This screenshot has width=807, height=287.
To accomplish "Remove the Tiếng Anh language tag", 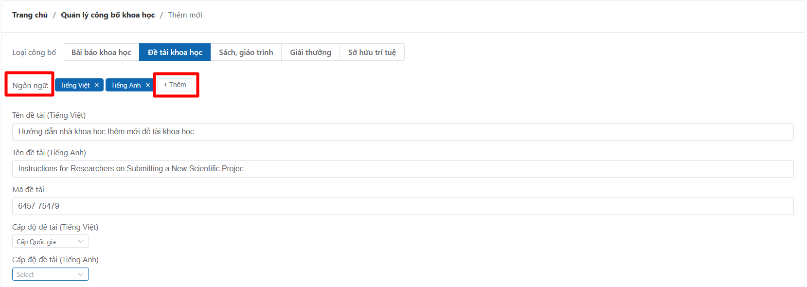I will (x=148, y=85).
